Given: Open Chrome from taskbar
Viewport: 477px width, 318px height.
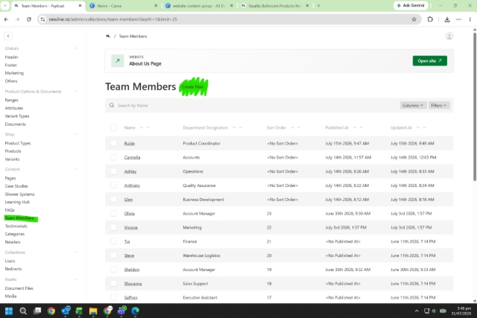Looking at the screenshot, I should [x=51, y=311].
